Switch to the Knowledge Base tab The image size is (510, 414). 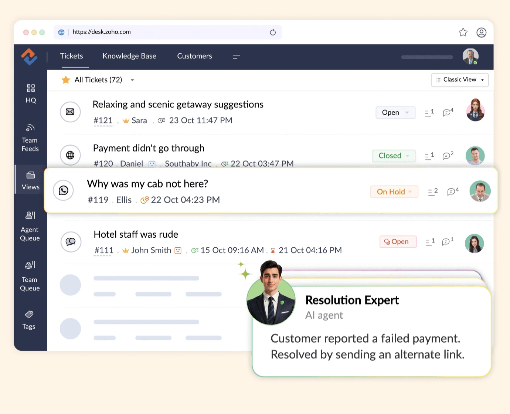[129, 56]
